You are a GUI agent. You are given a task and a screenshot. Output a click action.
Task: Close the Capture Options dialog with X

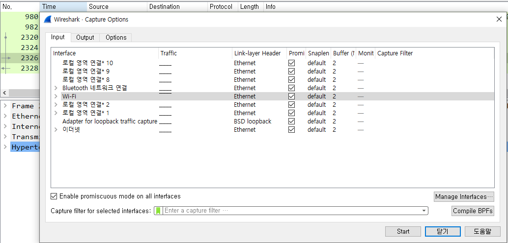tap(499, 20)
